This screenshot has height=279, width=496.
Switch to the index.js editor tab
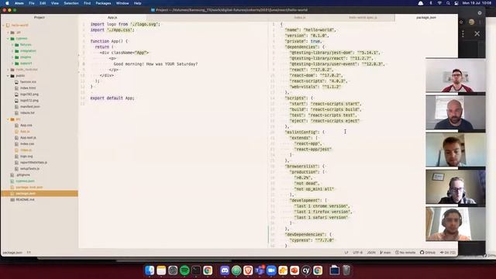click(300, 18)
